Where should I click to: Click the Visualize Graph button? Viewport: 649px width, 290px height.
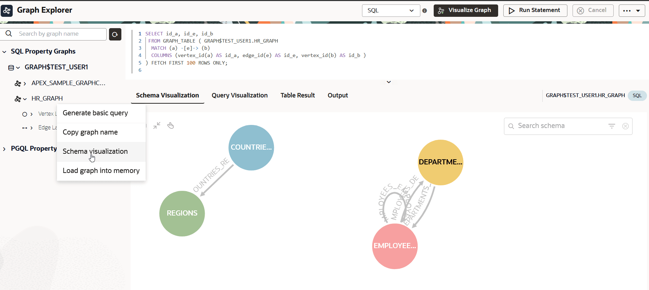click(x=466, y=11)
